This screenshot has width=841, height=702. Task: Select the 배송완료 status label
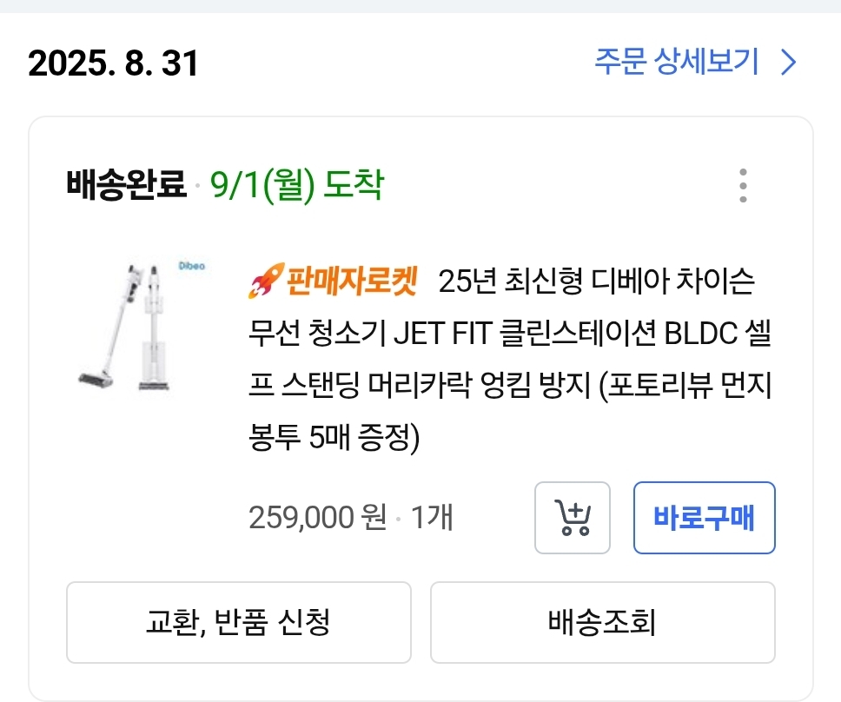[x=126, y=185]
